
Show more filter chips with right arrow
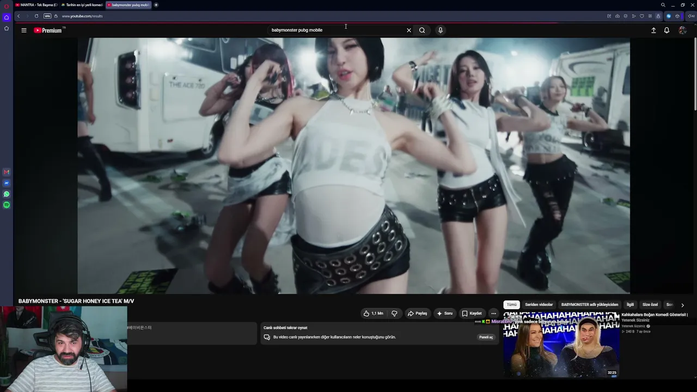coord(682,305)
